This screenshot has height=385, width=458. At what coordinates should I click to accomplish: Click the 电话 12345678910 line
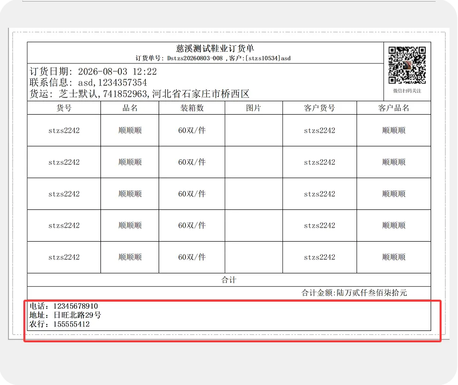tap(64, 306)
